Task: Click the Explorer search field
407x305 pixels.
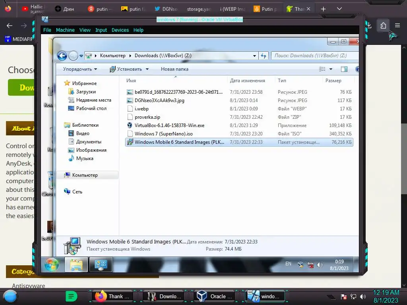Action: 315,56
